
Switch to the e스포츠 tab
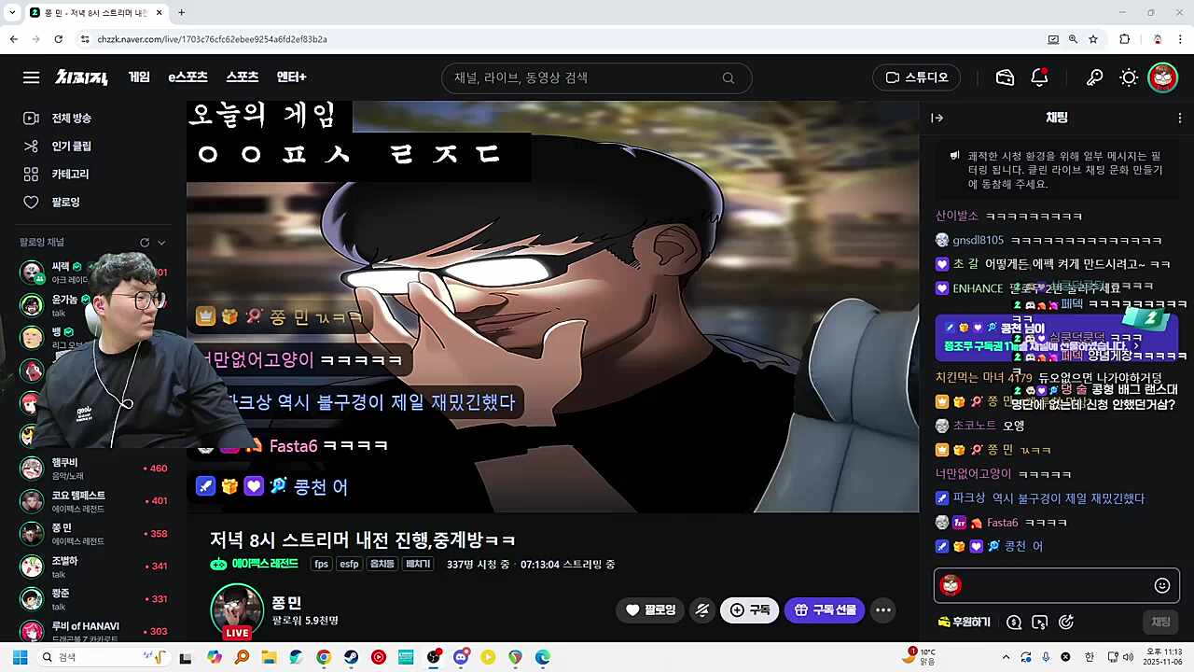tap(187, 77)
